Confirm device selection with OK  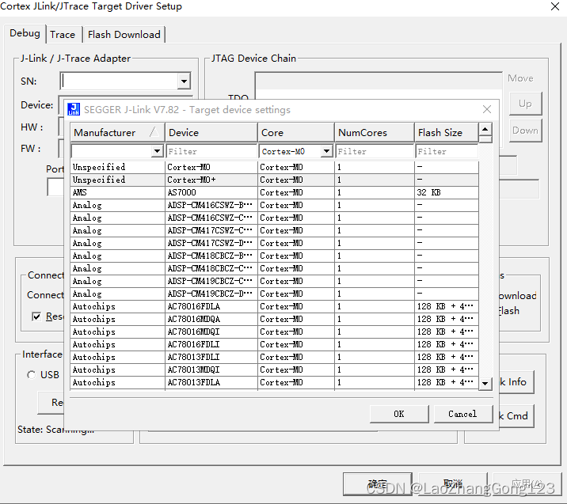pyautogui.click(x=399, y=414)
